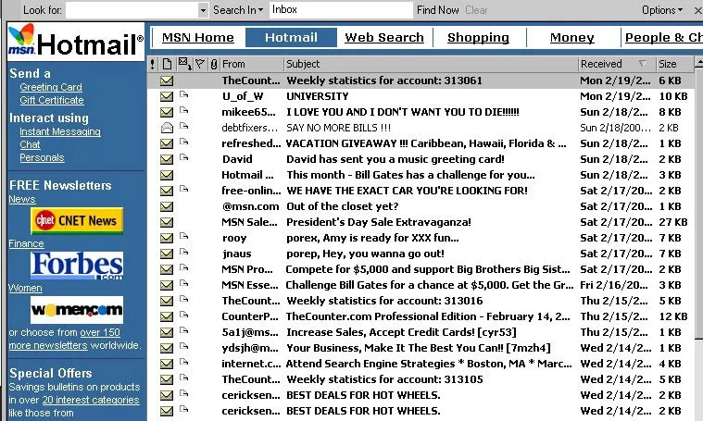This screenshot has height=421, width=703.
Task: Open the Money tab
Action: tap(572, 38)
